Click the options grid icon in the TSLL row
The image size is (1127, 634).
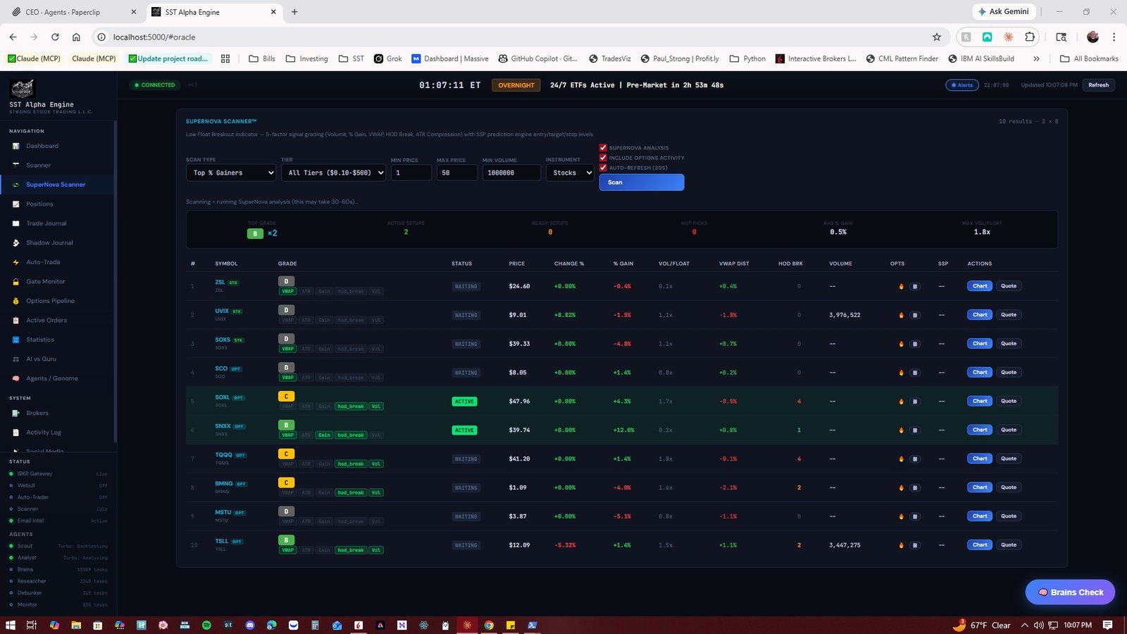(915, 545)
